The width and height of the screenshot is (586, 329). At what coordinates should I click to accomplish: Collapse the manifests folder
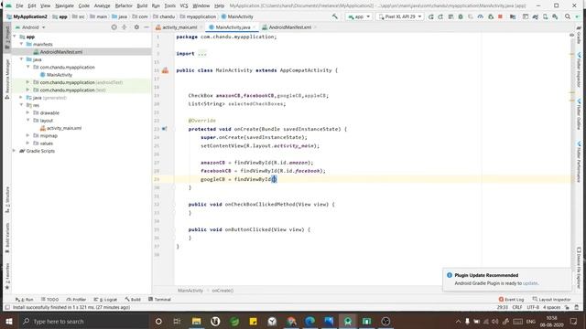(21, 44)
